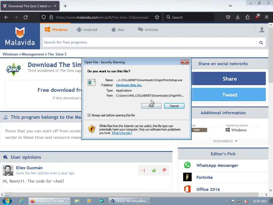Follow the Windows breadcrumb link

(10, 54)
